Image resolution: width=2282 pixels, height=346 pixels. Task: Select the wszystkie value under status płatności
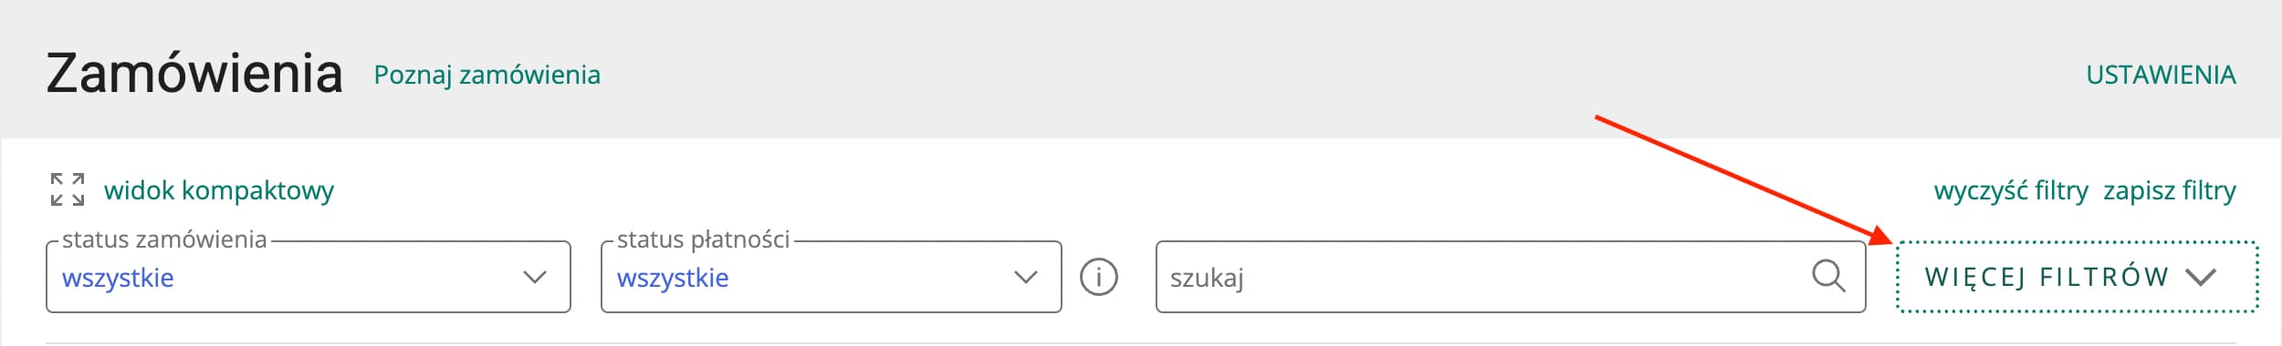click(x=673, y=278)
